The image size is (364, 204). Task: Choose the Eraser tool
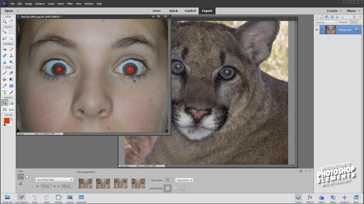[x=11, y=73]
